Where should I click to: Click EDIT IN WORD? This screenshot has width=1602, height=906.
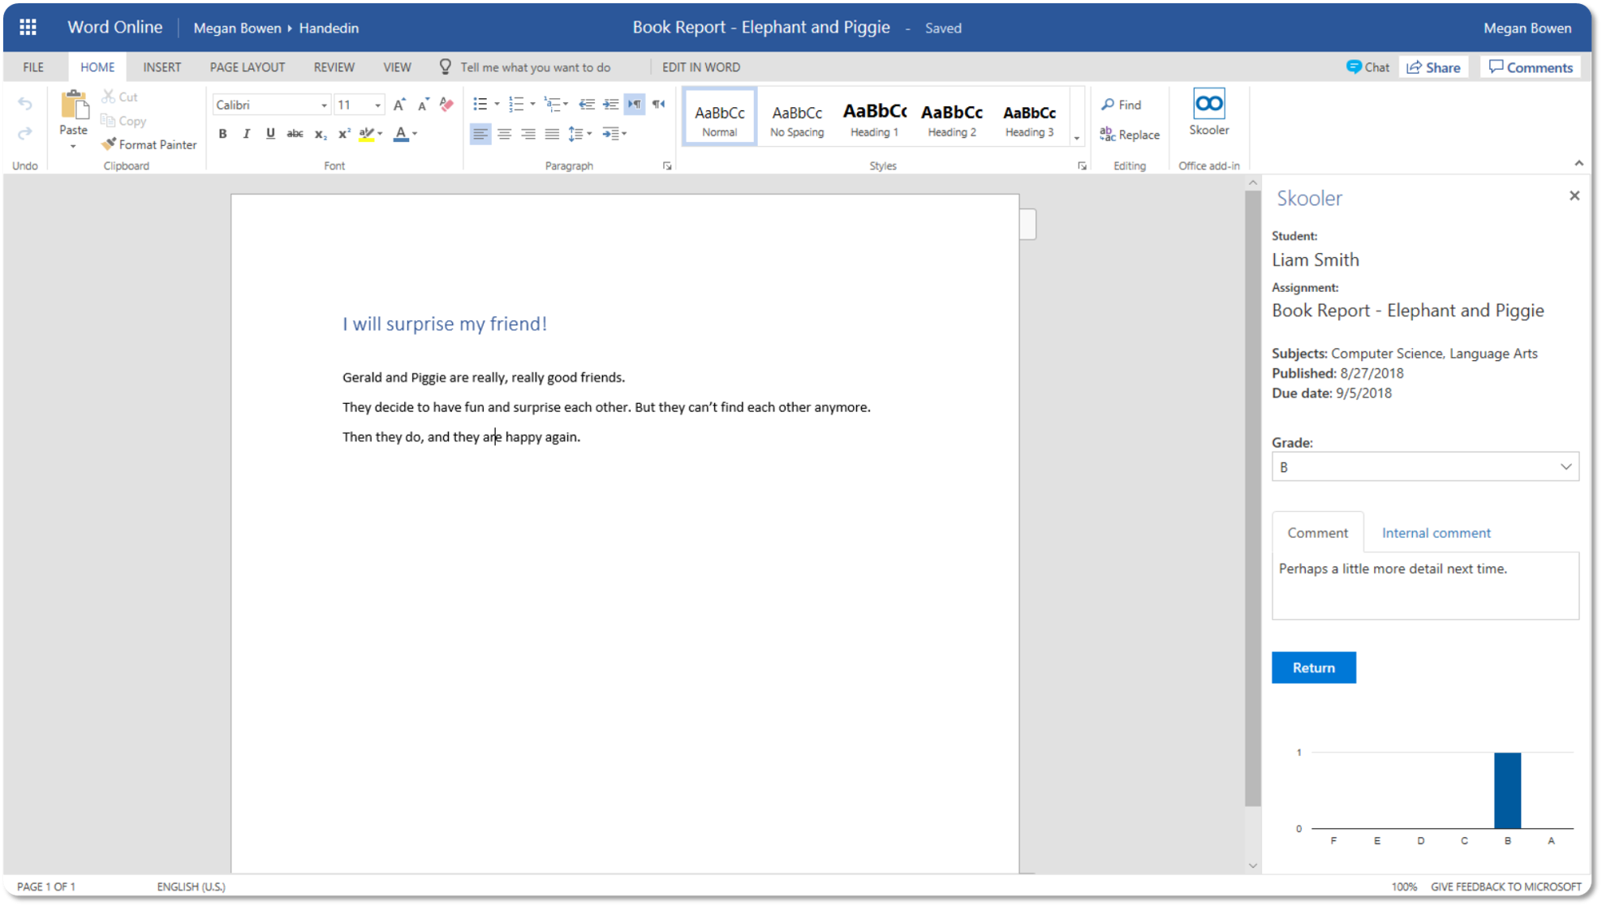coord(700,67)
